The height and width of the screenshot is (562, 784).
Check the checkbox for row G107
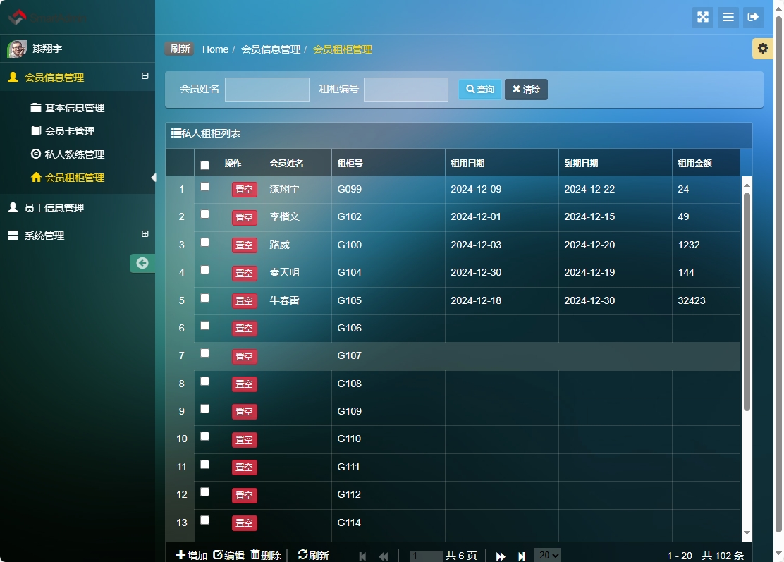coord(204,353)
